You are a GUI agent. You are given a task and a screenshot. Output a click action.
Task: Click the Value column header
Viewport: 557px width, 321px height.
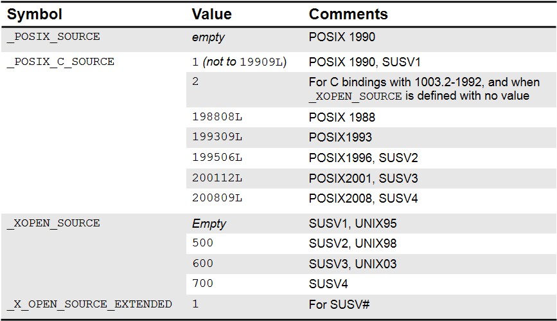[211, 14]
